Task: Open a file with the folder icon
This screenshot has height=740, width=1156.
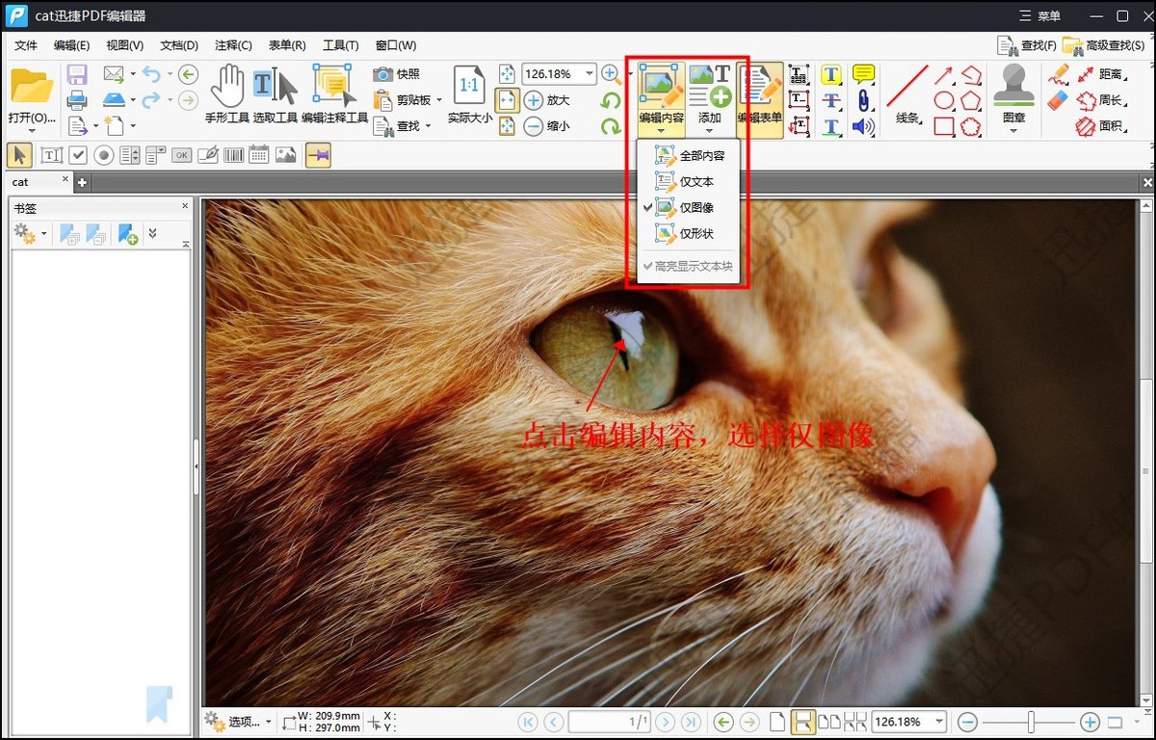Action: pyautogui.click(x=31, y=87)
